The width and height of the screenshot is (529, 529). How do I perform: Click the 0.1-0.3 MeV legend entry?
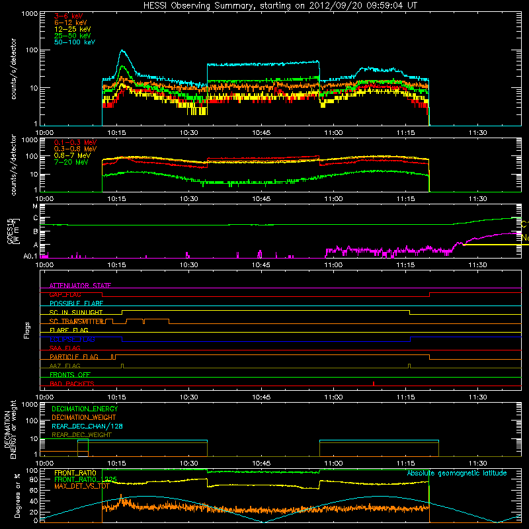point(75,142)
